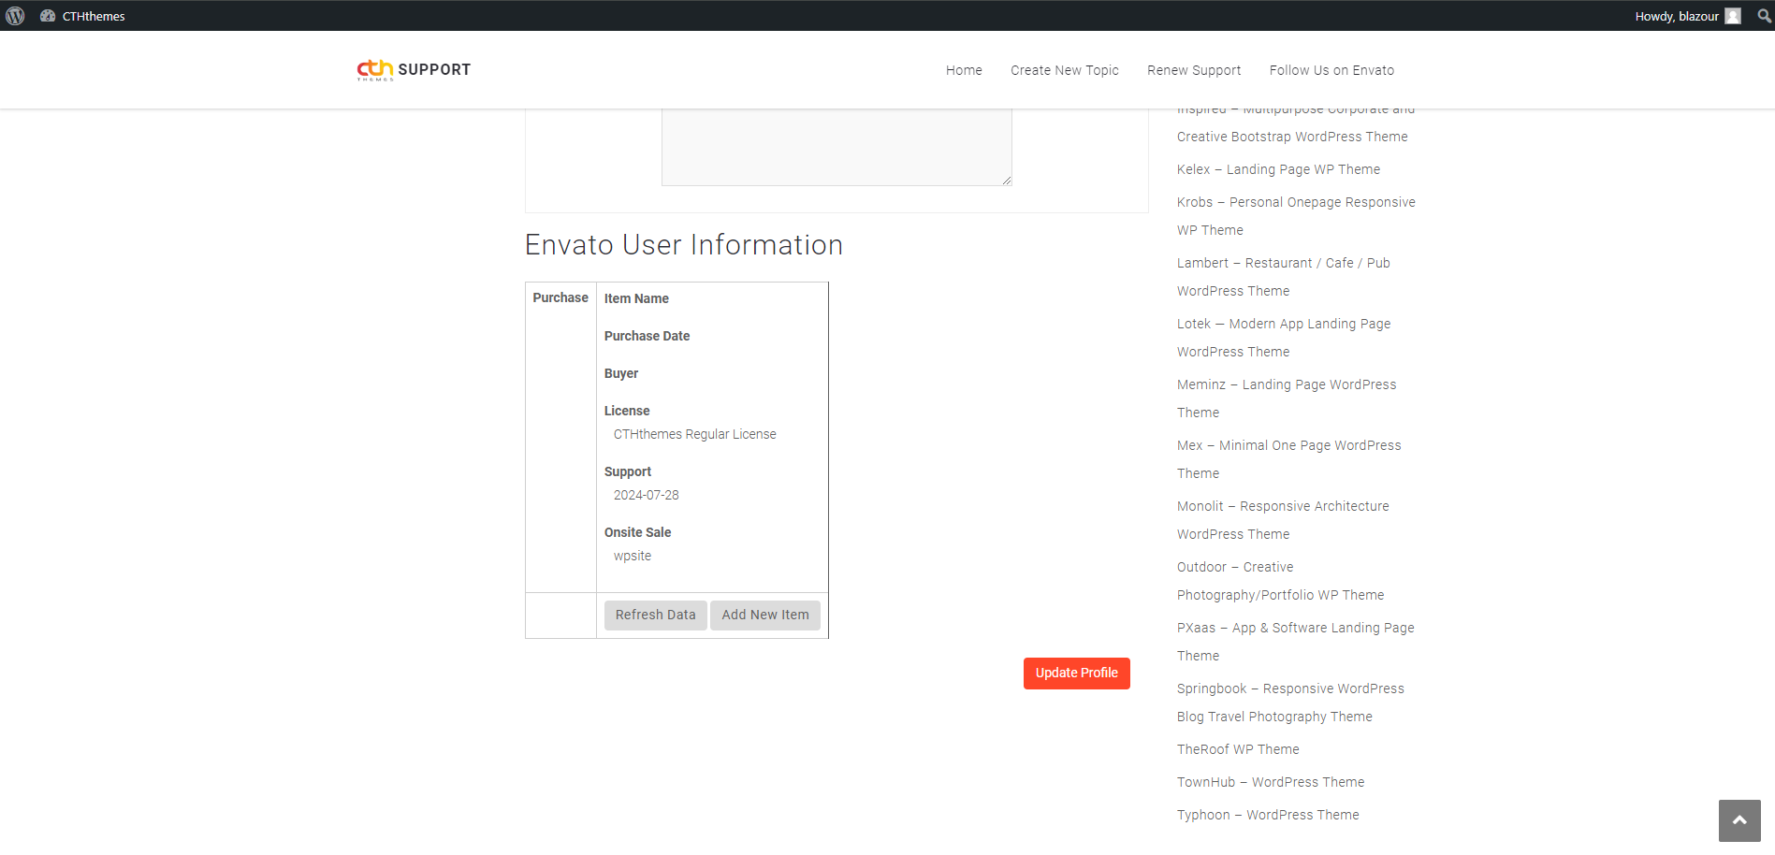Click the Refresh Data button
Image resolution: width=1775 pixels, height=855 pixels.
[x=656, y=615]
